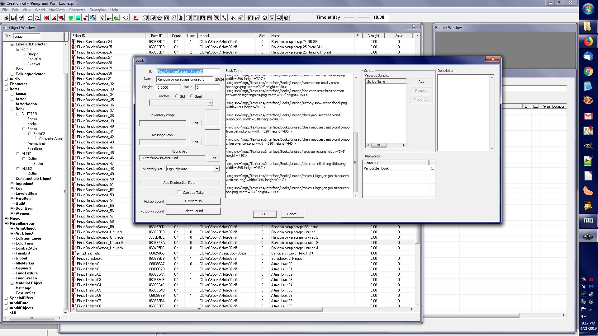This screenshot has height=336, width=598.
Task: Click the Open/Load plugin folder icon
Action: pos(6,18)
